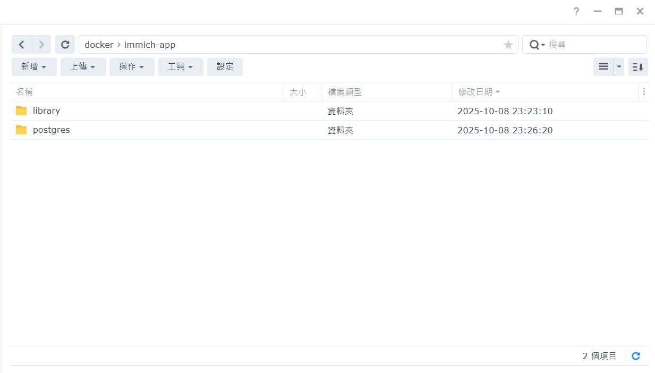Switch to list view mode icon
Image resolution: width=655 pixels, height=373 pixels.
(x=603, y=67)
